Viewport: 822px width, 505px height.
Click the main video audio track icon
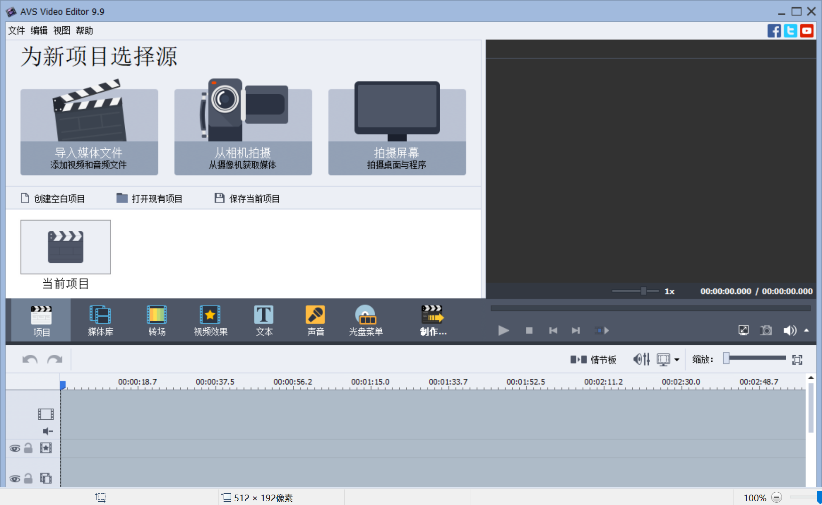(x=48, y=431)
